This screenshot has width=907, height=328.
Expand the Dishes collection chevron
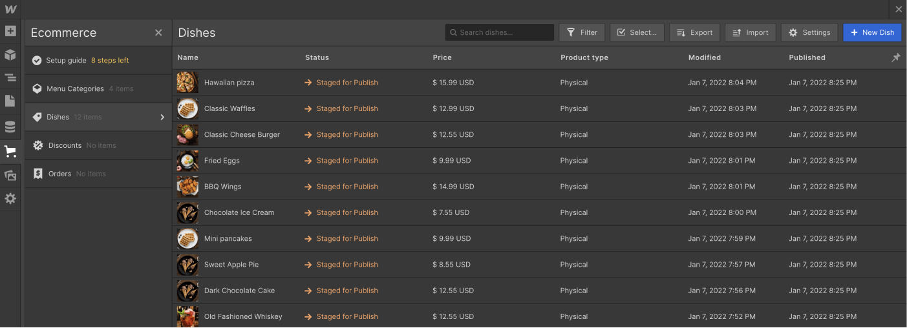click(x=162, y=118)
